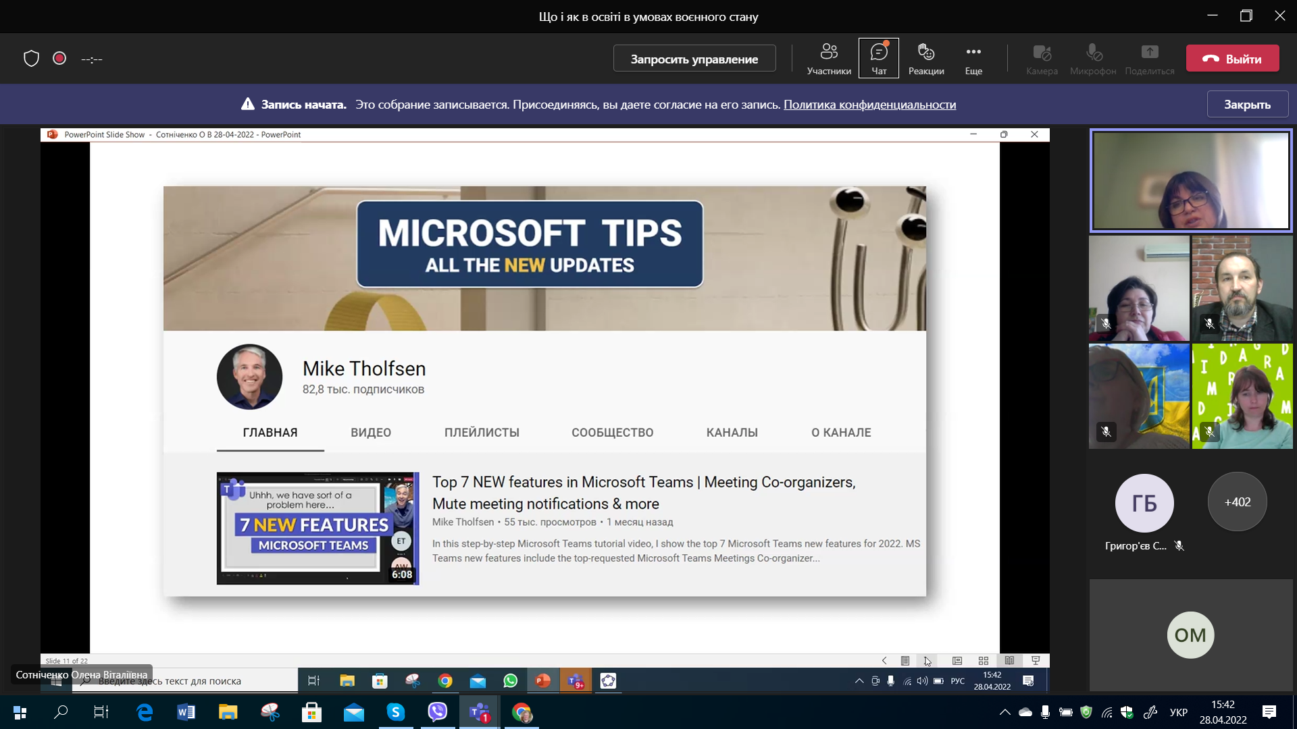Click the Top 7 NEW features video title
Screen dimensions: 1297x729
644,493
